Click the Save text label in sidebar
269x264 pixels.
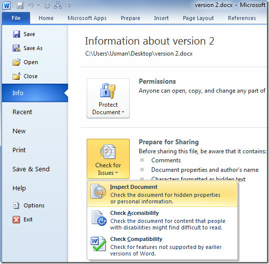(x=29, y=34)
